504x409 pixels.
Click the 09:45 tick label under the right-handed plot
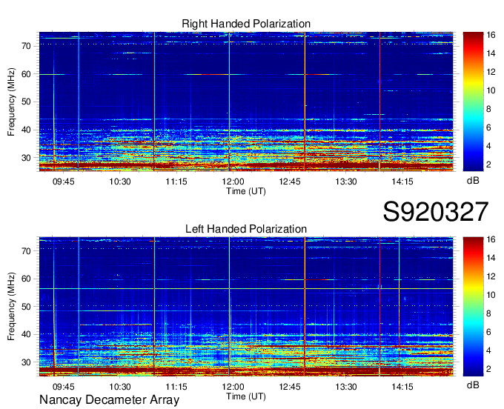click(x=63, y=182)
